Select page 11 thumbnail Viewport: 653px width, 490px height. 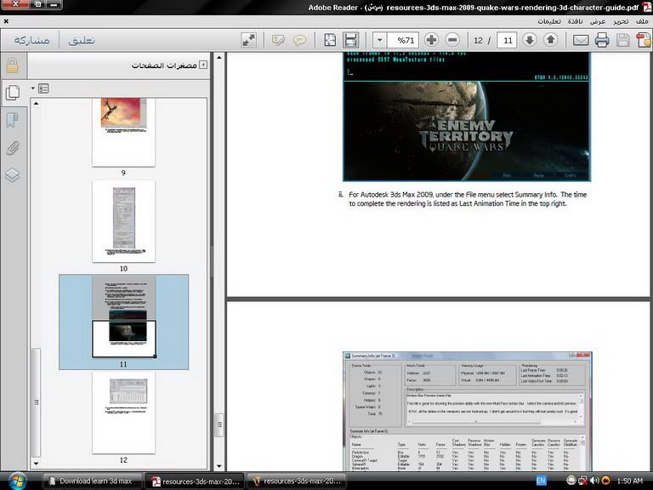123,317
